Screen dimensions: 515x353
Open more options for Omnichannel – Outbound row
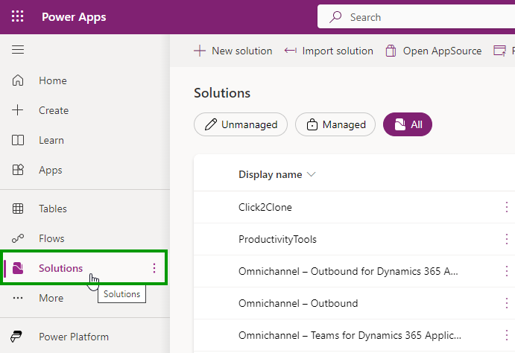click(x=507, y=303)
